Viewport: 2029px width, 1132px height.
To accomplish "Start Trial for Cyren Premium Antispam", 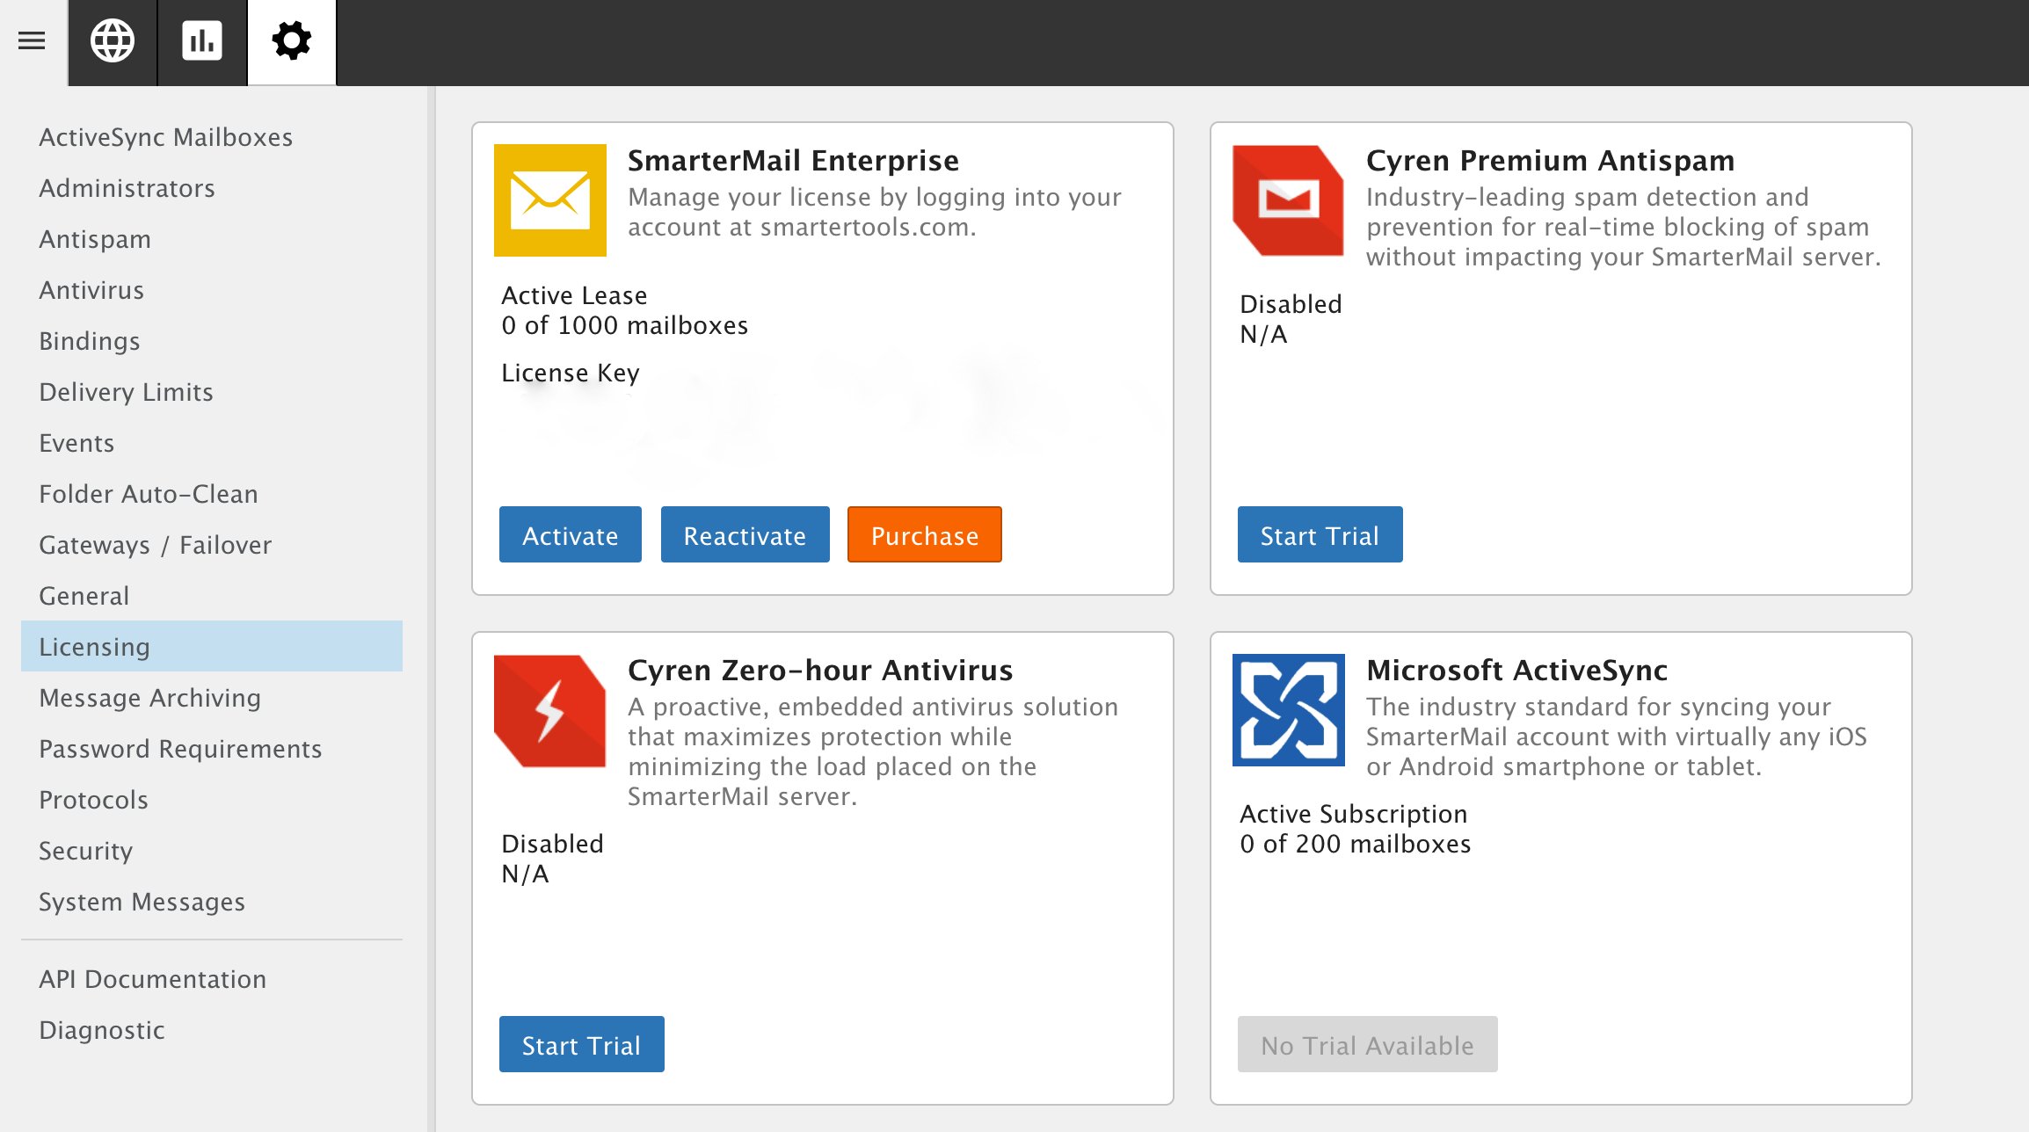I will coord(1320,534).
